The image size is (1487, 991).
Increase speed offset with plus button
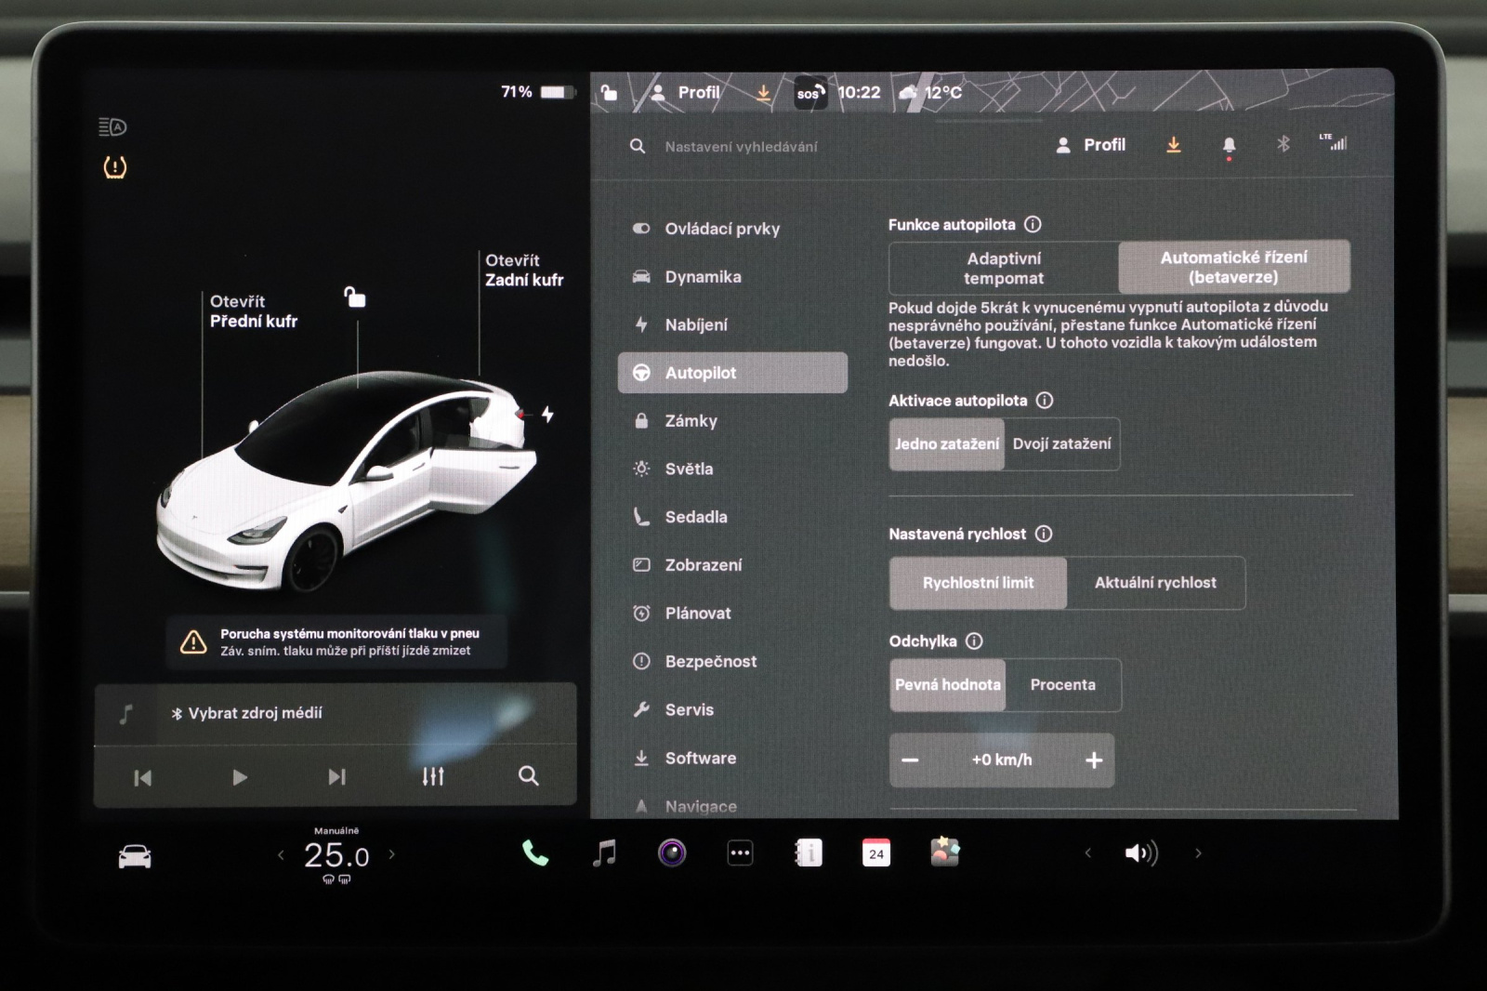pos(1094,760)
